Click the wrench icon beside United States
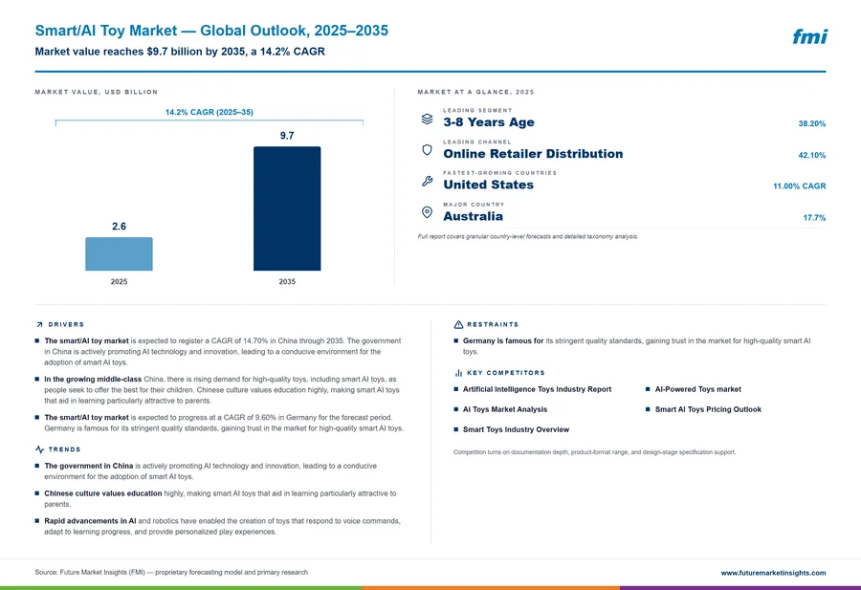The image size is (861, 590). [x=427, y=181]
